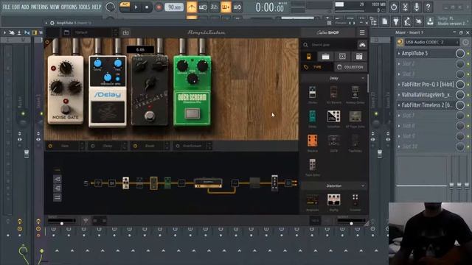The height and width of the screenshot is (265, 472).
Task: Select the teal Delay pedal thumbnail
Action: coord(313,117)
